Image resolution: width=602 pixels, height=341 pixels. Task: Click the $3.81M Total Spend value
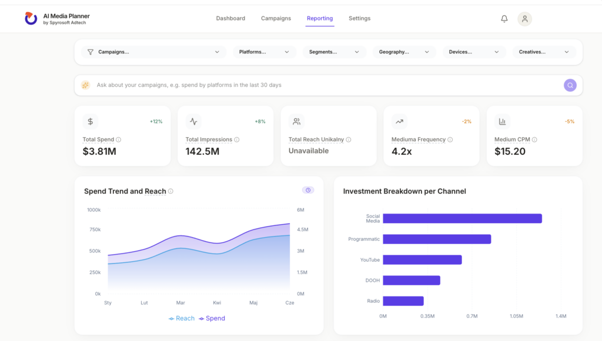(x=99, y=151)
